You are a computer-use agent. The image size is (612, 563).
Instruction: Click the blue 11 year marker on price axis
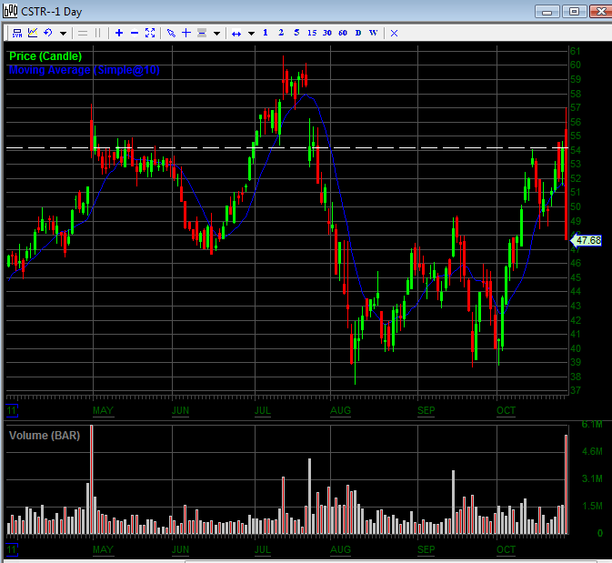pos(12,410)
